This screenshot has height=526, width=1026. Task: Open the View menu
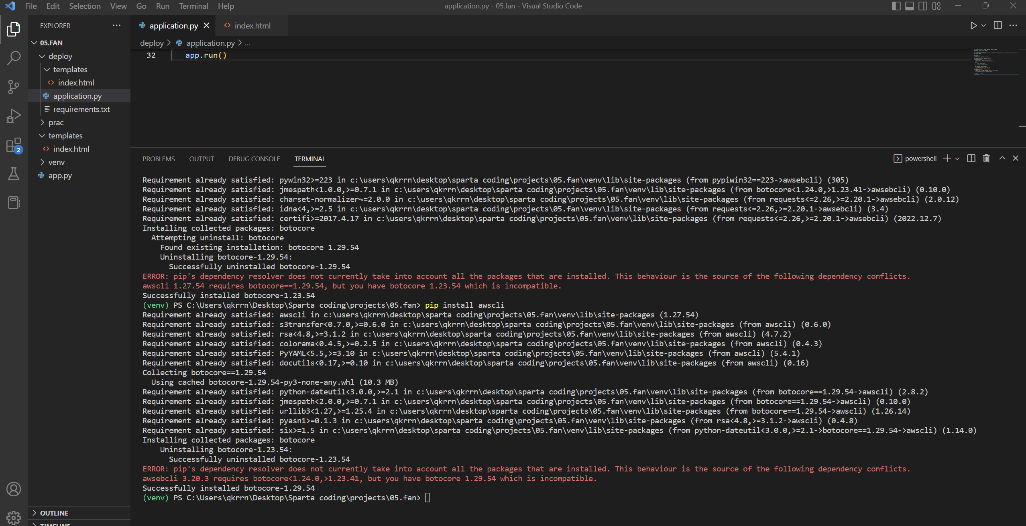118,6
